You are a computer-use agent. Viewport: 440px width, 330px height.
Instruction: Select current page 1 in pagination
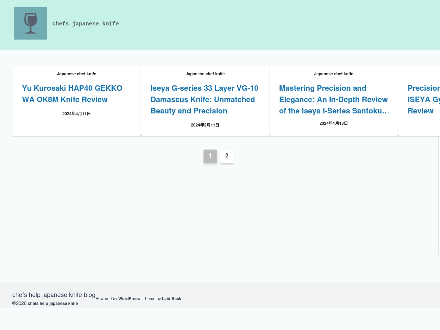tap(210, 156)
